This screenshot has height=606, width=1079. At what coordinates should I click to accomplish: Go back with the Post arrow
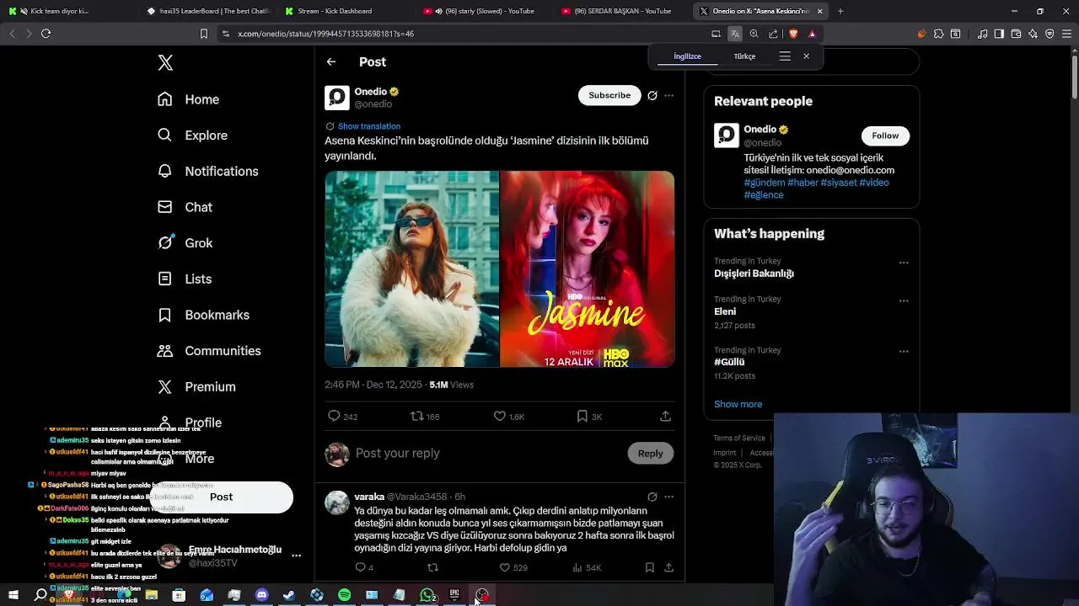tap(331, 62)
